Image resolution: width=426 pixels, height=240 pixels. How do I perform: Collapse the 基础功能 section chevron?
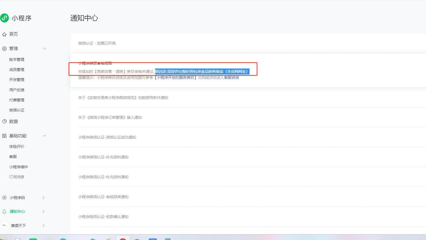pyautogui.click(x=45, y=136)
